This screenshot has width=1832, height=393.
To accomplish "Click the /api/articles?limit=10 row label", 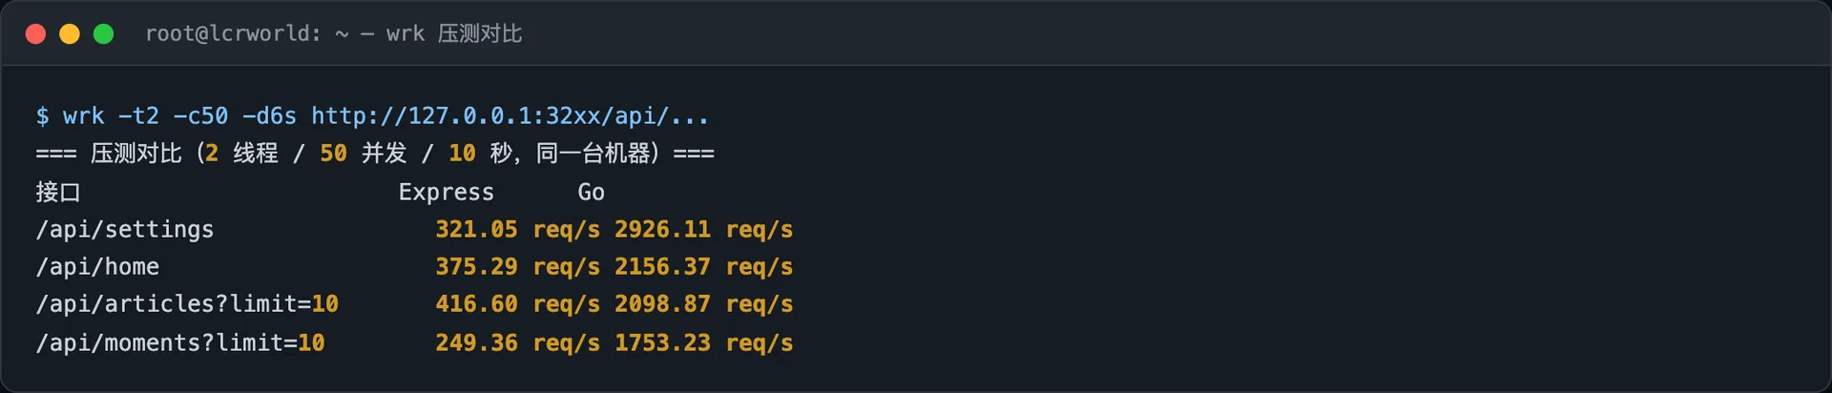I will click(187, 304).
